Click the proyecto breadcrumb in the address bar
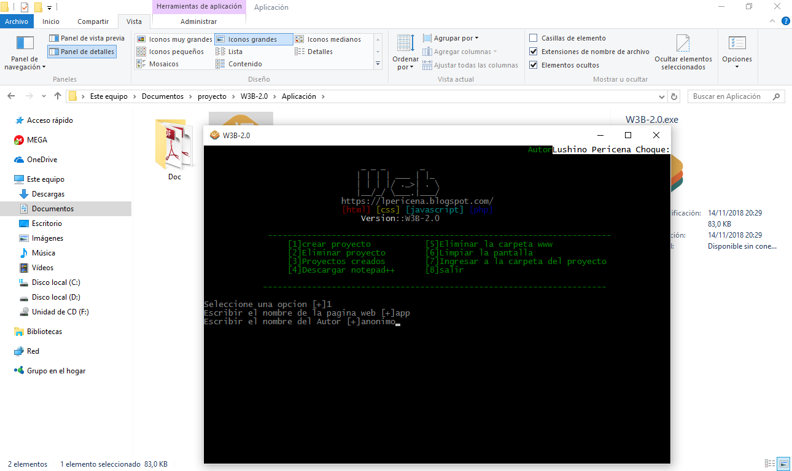The image size is (792, 471). pyautogui.click(x=212, y=96)
